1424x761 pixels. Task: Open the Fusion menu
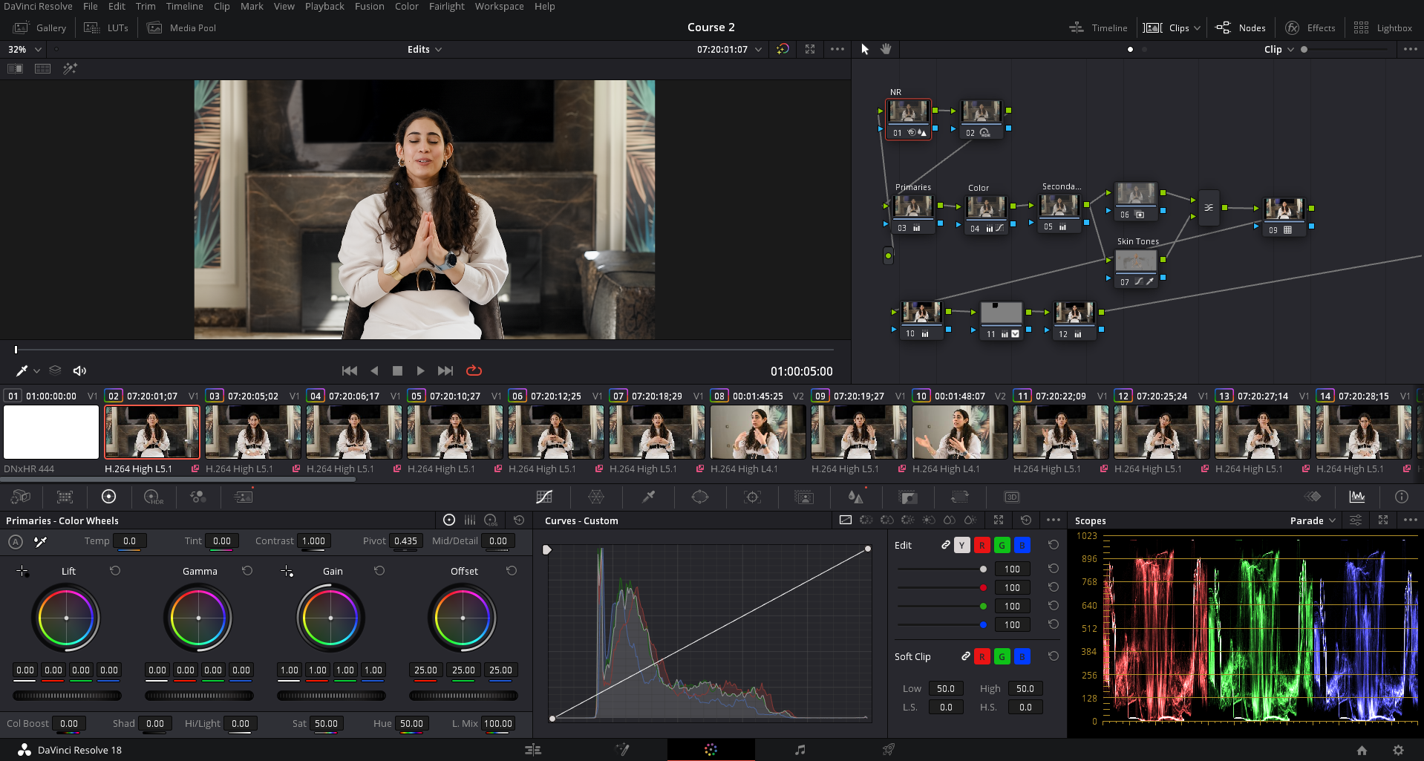(x=369, y=7)
